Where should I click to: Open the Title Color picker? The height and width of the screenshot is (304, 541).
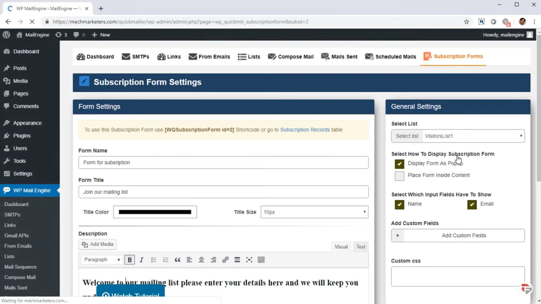(x=155, y=212)
